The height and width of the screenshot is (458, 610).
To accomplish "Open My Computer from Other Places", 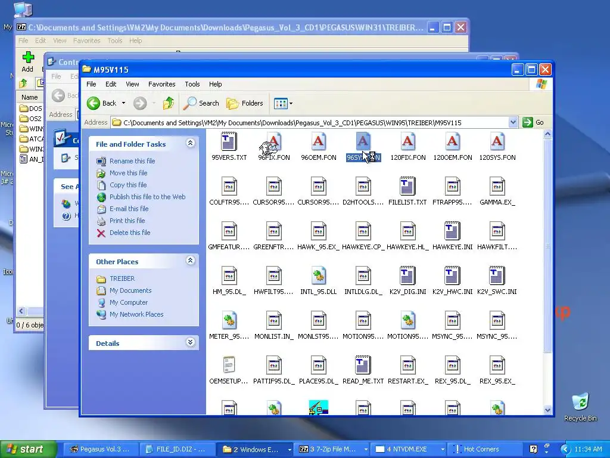I will point(129,302).
